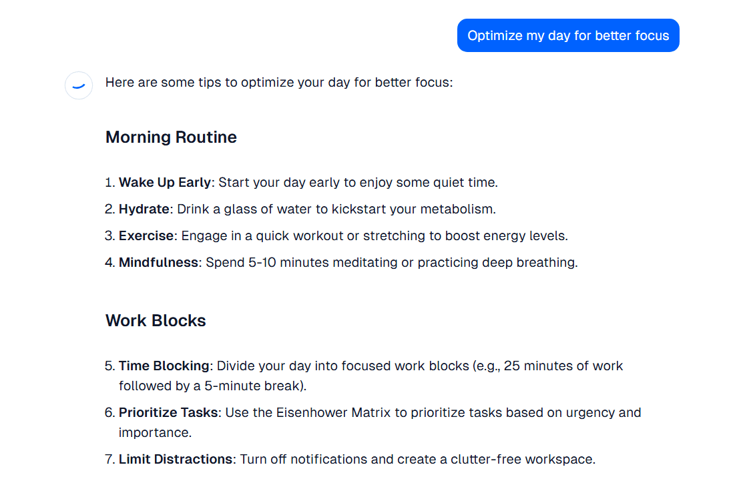Select the 'Wake Up Early' list item
The height and width of the screenshot is (487, 745).
click(x=301, y=182)
